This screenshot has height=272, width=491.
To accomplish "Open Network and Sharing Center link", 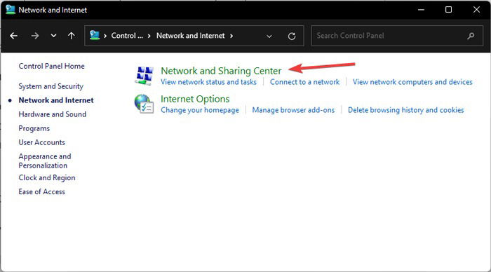I will tap(221, 71).
